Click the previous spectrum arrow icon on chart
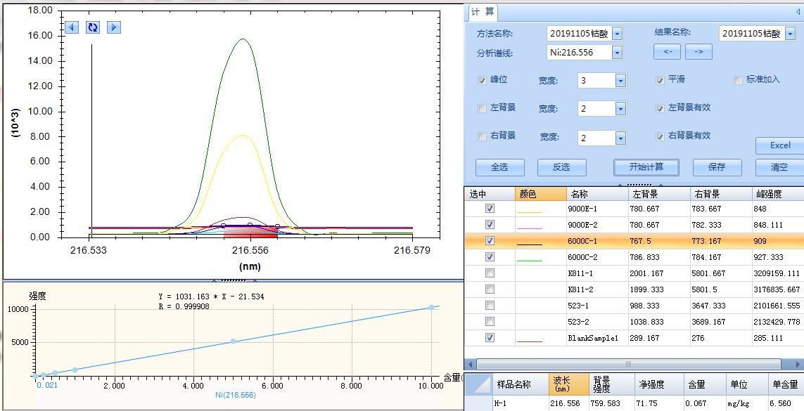The width and height of the screenshot is (804, 411). coord(72,27)
